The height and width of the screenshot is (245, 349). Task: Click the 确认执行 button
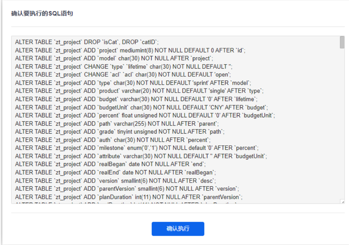(178, 229)
